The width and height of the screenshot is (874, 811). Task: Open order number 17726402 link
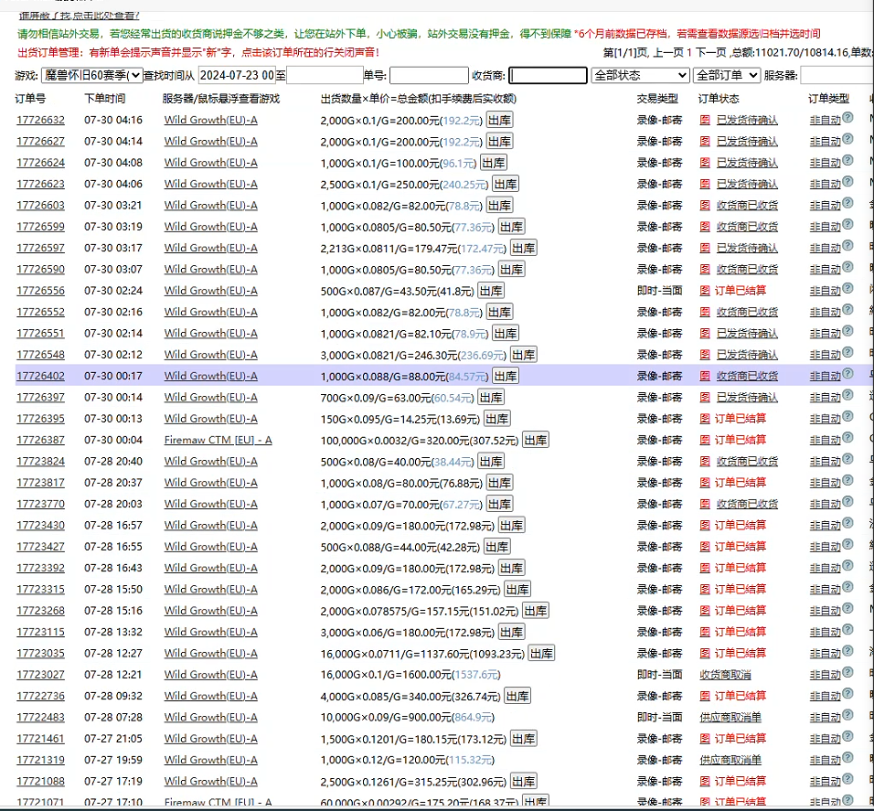click(40, 376)
